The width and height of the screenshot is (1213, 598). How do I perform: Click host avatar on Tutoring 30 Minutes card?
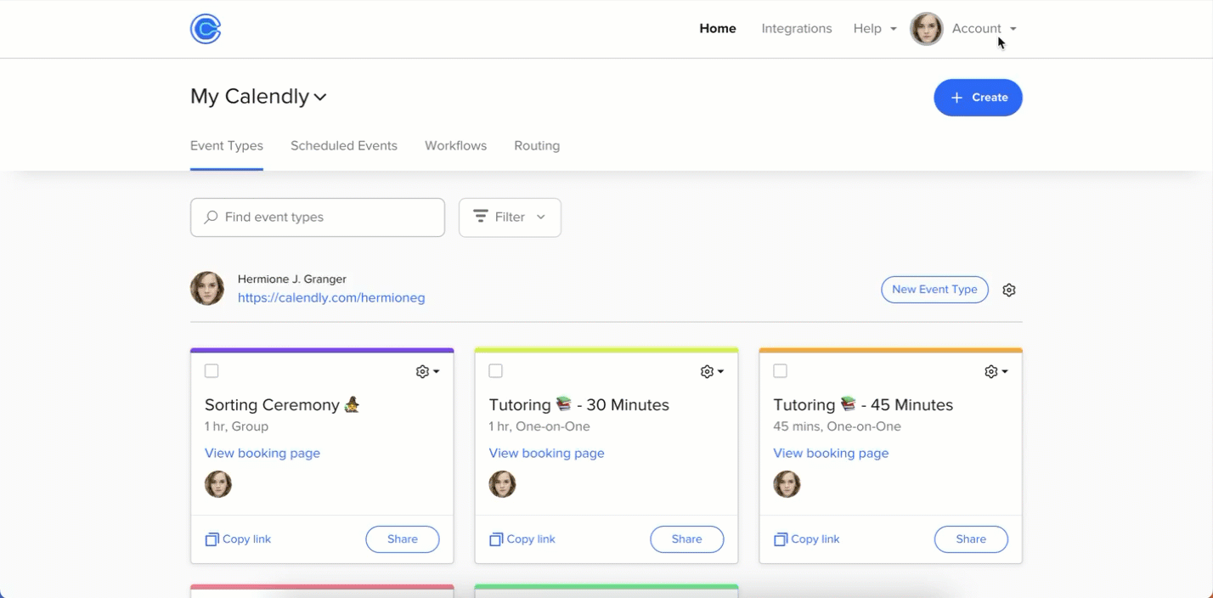[503, 484]
